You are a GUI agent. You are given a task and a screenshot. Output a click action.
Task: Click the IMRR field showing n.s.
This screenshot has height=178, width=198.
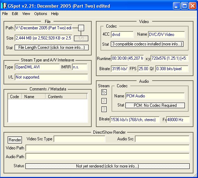click(x=80, y=67)
